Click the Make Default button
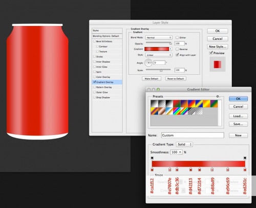 152,79
